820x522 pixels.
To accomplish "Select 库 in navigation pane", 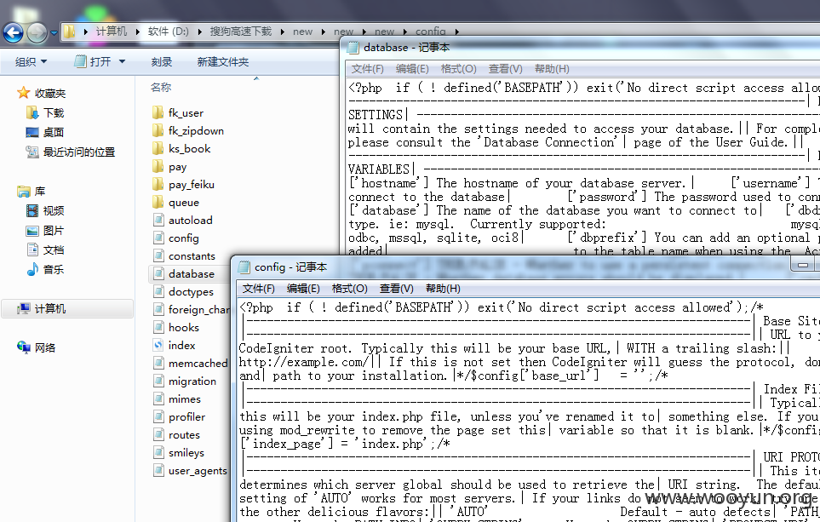I will [x=32, y=192].
